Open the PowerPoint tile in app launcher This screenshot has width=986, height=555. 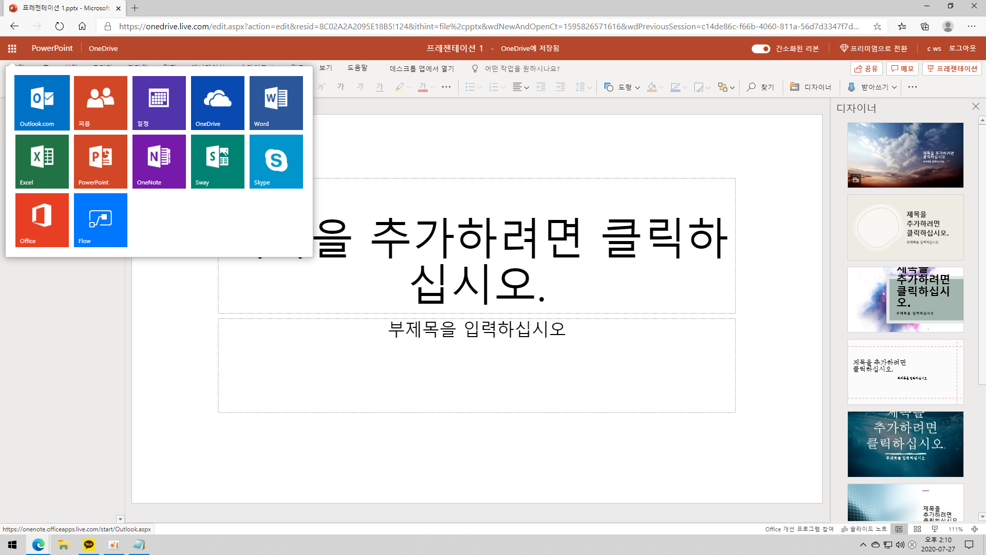click(x=101, y=161)
